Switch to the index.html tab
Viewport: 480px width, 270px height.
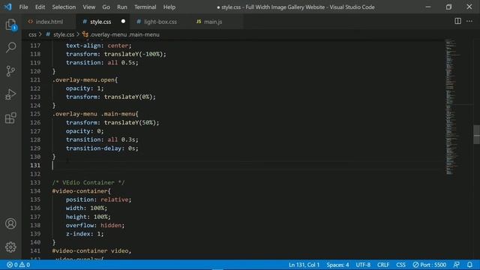click(x=49, y=22)
